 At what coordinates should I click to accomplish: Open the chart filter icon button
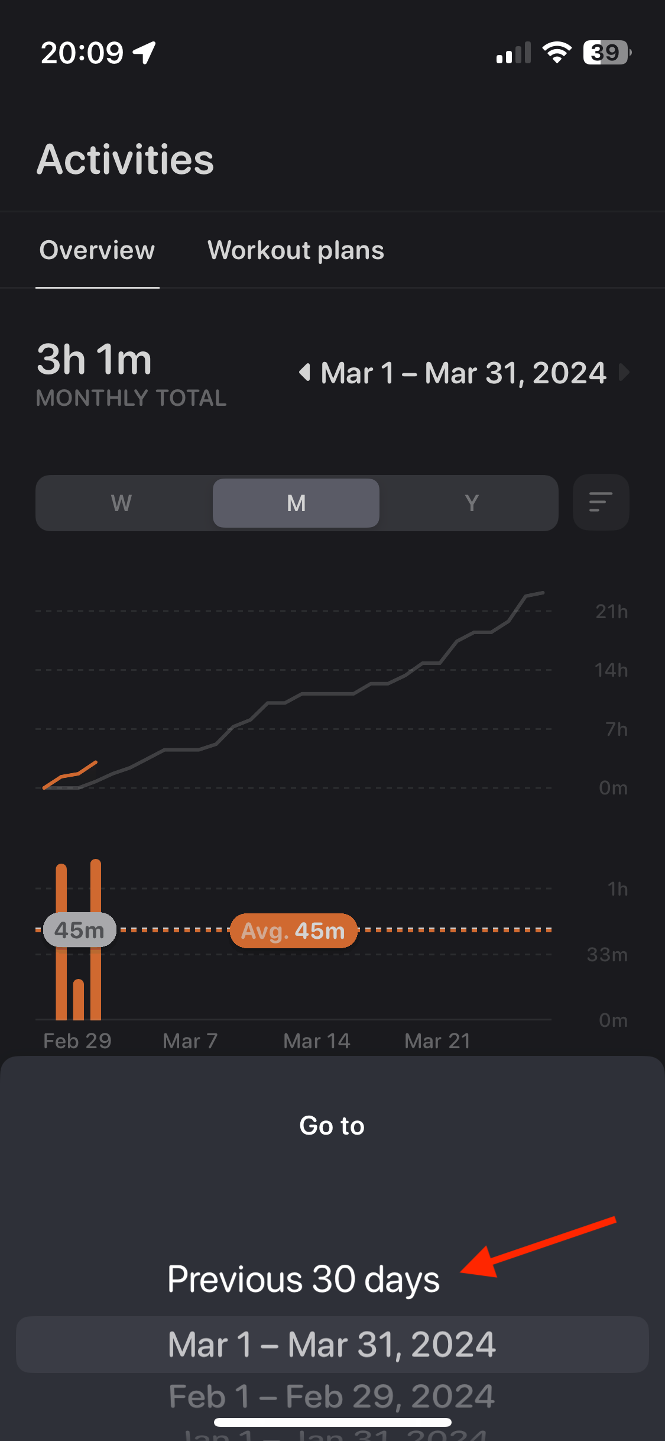click(601, 502)
